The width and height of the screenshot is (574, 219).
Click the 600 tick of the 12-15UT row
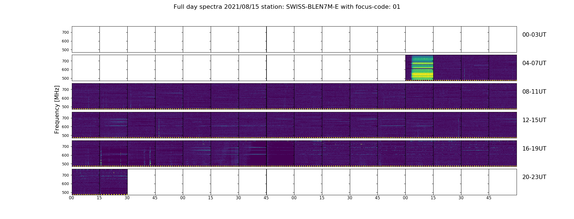point(66,127)
